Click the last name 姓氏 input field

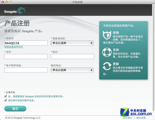(73, 56)
